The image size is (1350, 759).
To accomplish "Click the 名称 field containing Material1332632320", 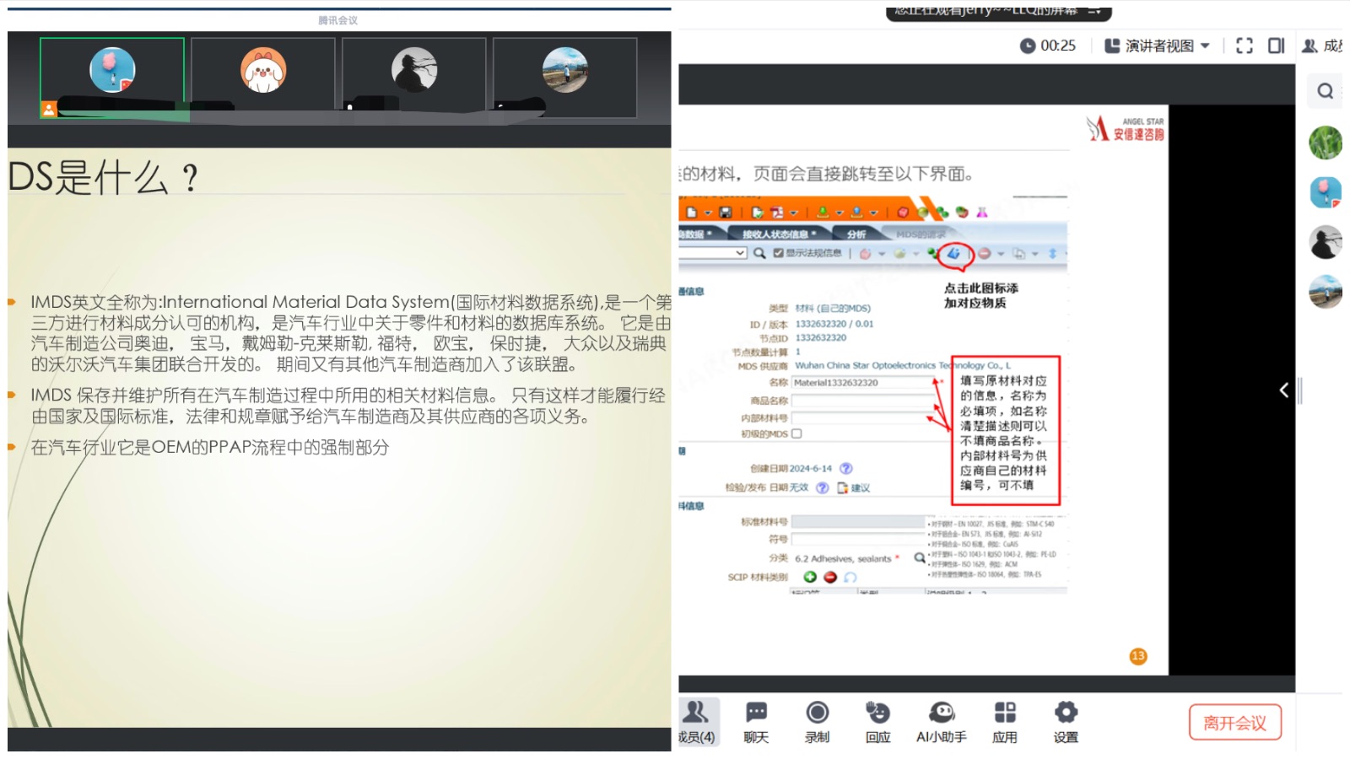I will (x=861, y=383).
